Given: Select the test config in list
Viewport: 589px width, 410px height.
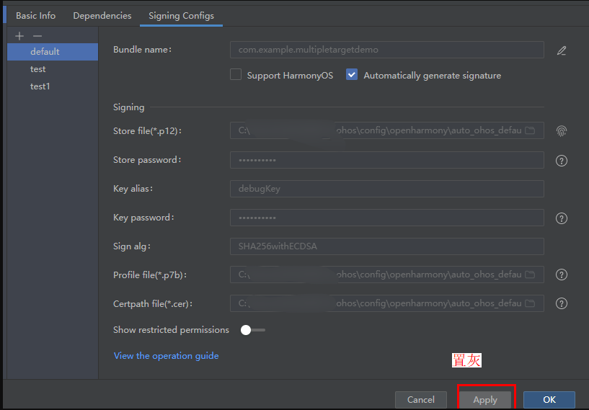Looking at the screenshot, I should click(x=53, y=69).
